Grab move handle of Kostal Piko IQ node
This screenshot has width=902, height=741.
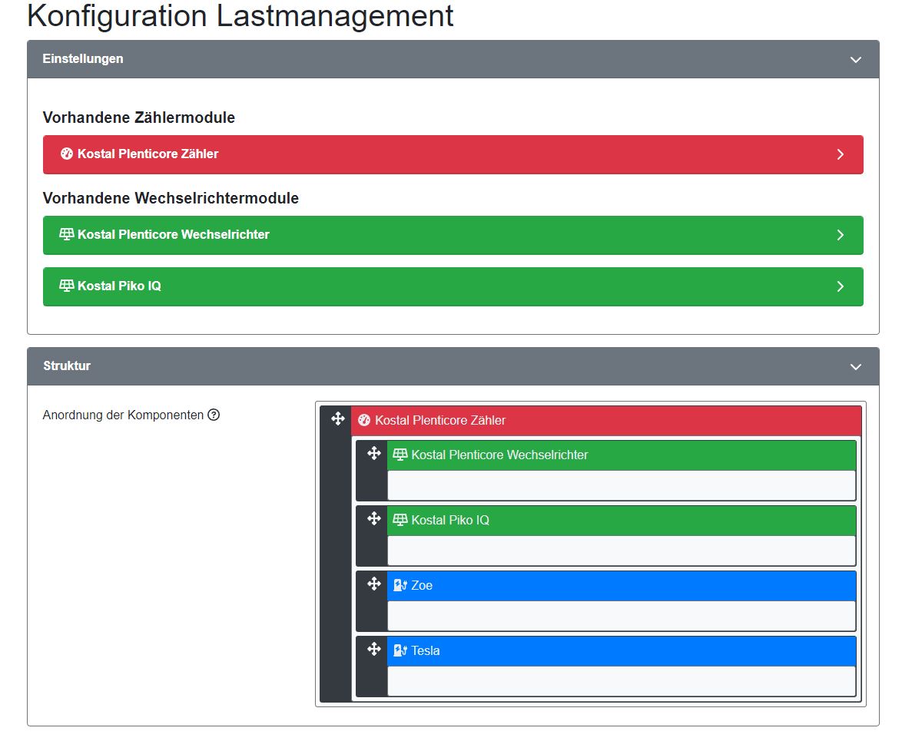(374, 518)
